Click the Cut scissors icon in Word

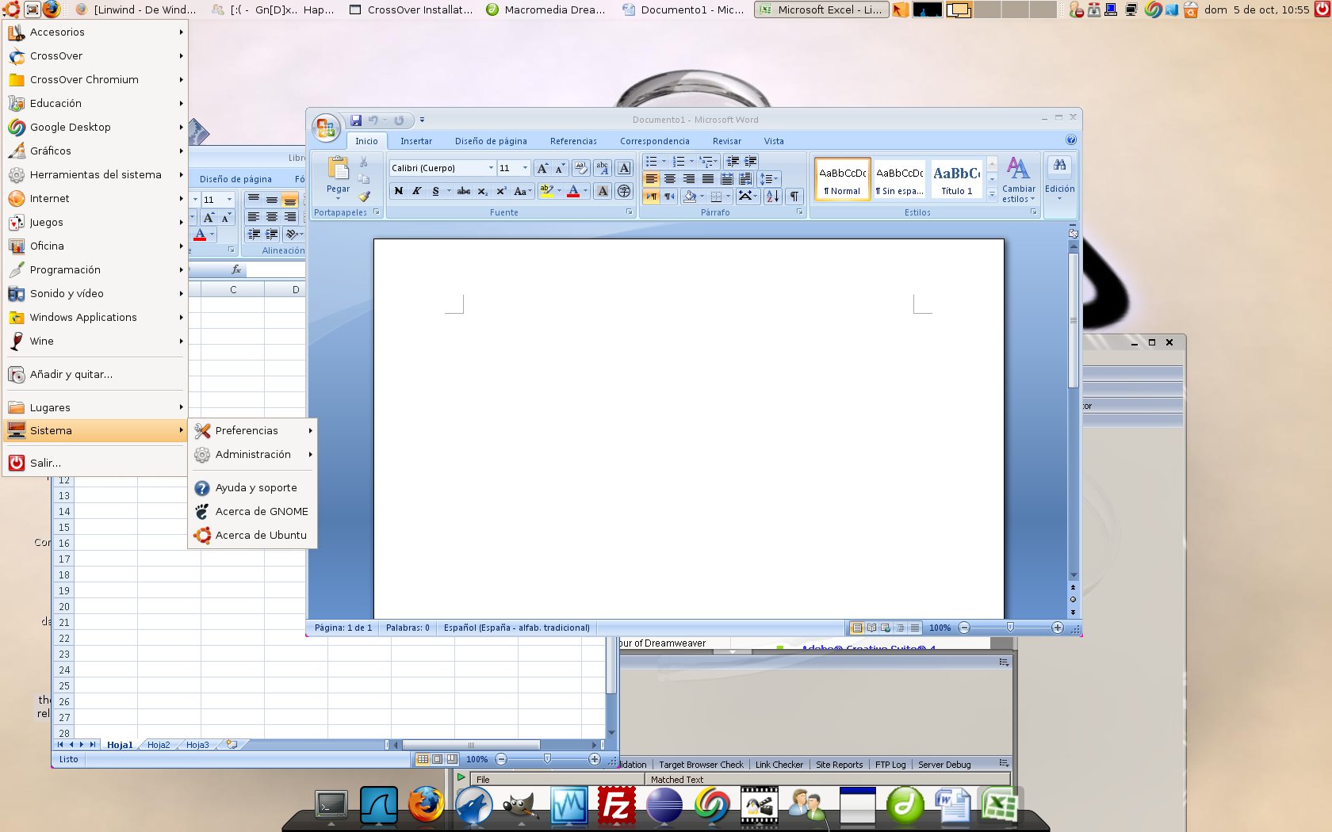point(364,162)
